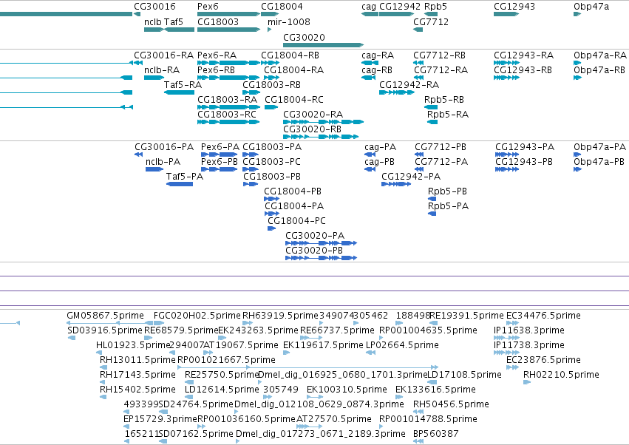
Task: Click the GM05867.5prime EST label
Action: (105, 316)
